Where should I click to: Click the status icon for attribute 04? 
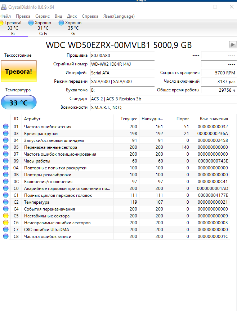coord(6,140)
